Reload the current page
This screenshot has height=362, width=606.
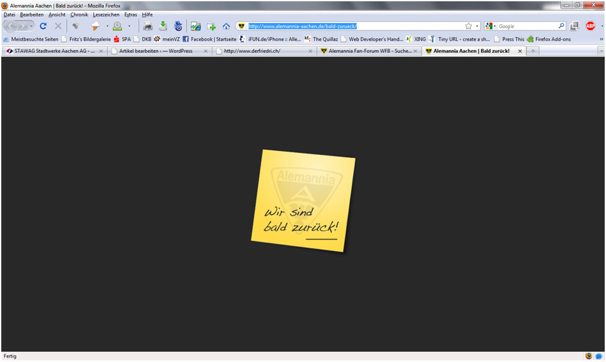click(43, 26)
